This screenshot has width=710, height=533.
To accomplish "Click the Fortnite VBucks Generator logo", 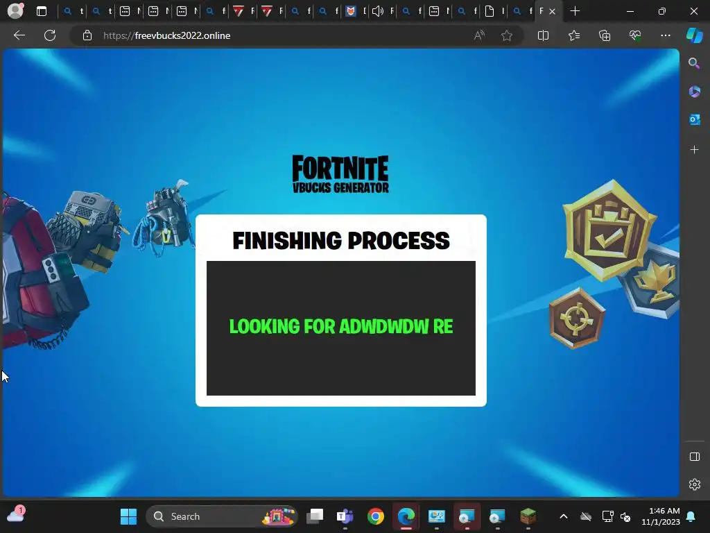I will [340, 174].
